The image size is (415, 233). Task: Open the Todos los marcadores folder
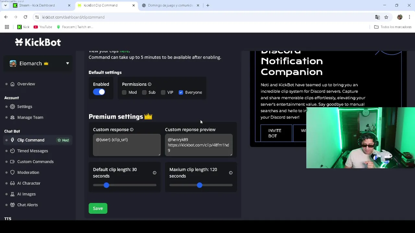pyautogui.click(x=393, y=27)
